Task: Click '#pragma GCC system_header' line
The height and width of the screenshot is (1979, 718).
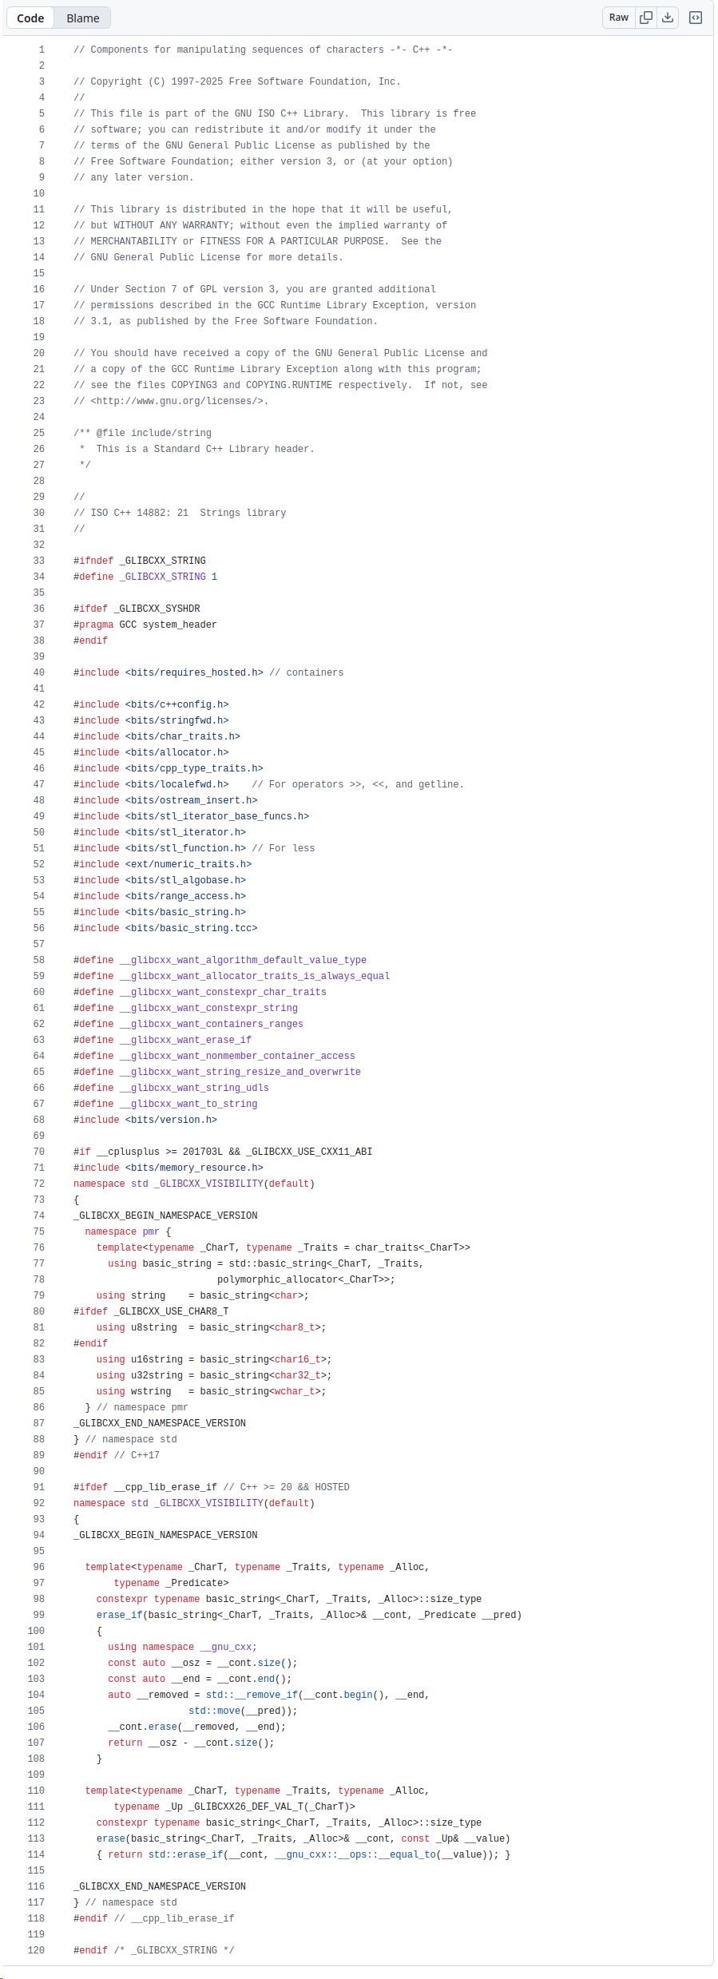Action: click(x=145, y=625)
